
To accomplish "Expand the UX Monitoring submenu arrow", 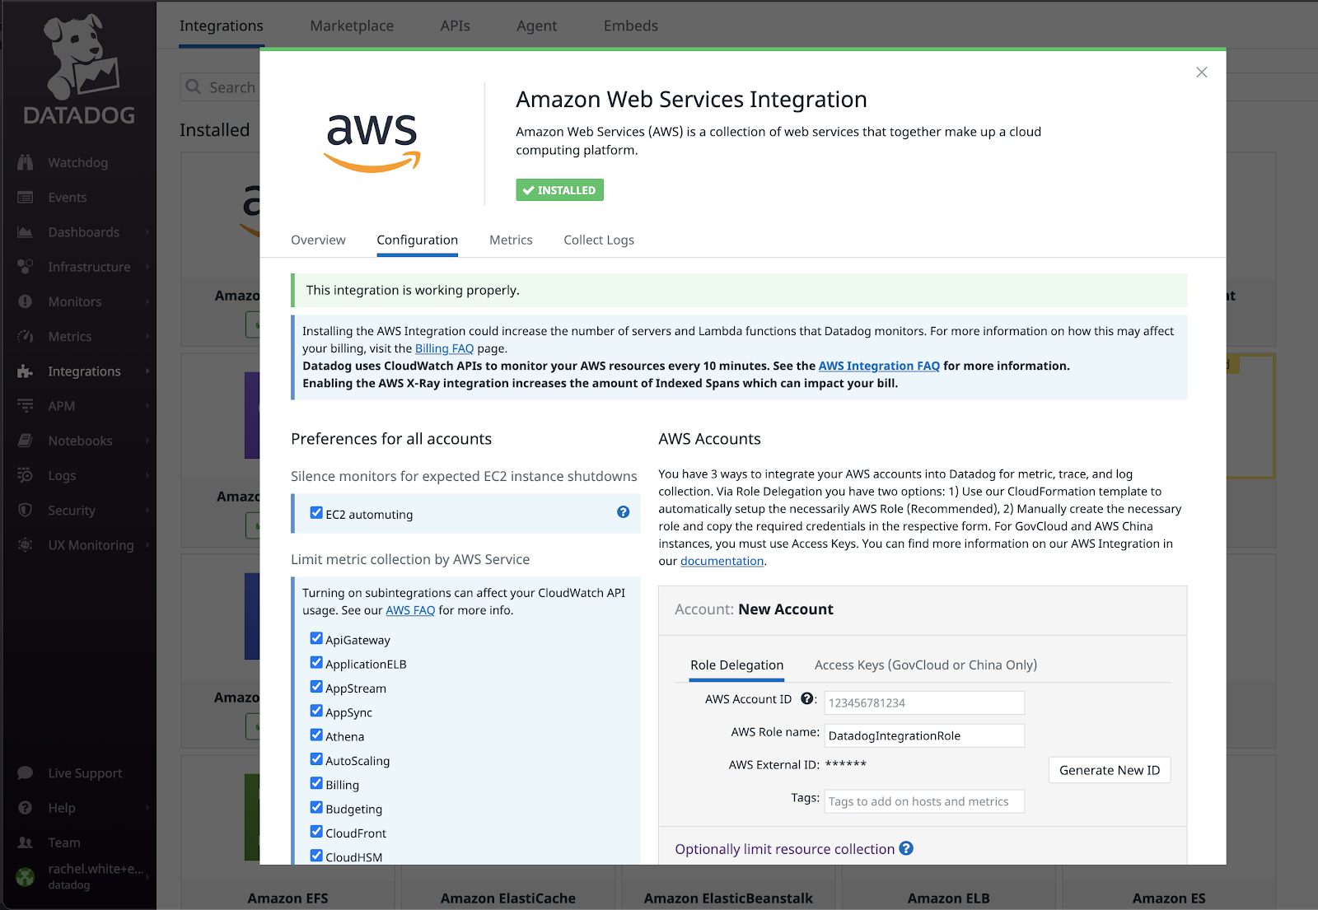I will [x=147, y=545].
